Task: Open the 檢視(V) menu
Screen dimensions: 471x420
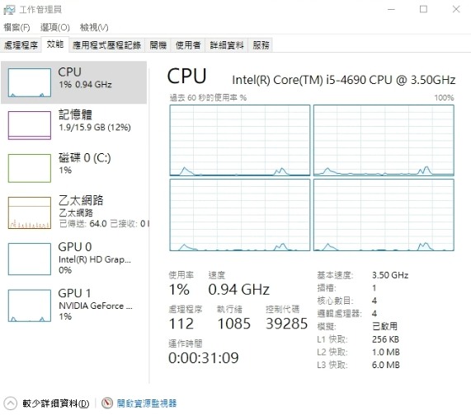Action: click(x=94, y=28)
